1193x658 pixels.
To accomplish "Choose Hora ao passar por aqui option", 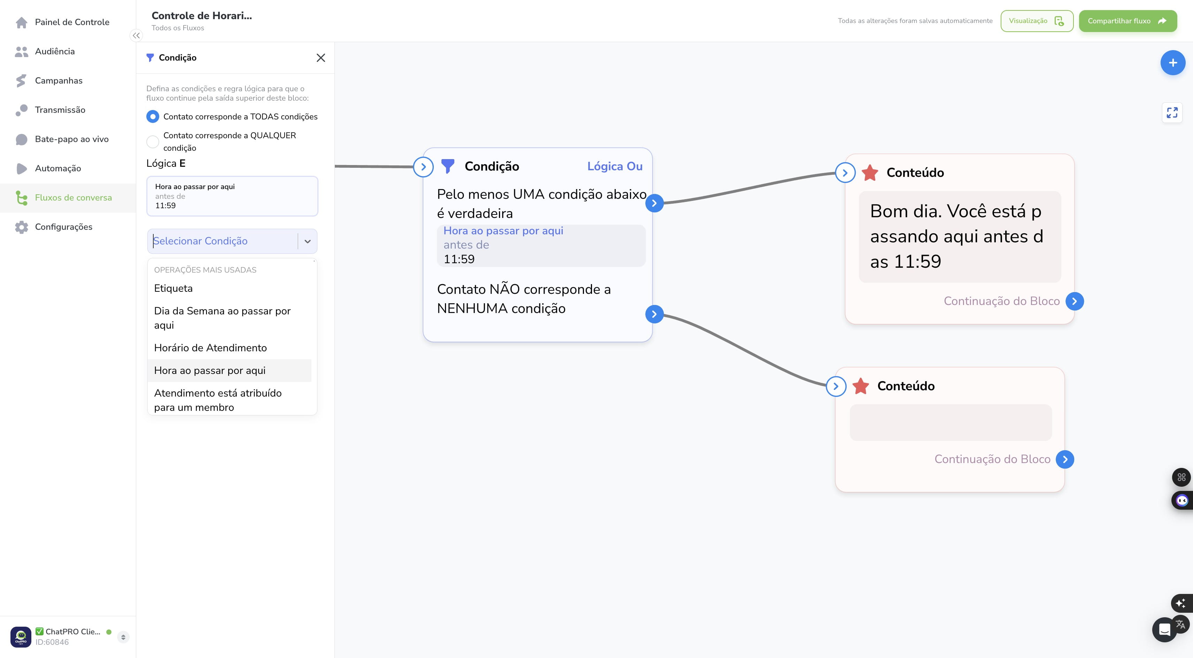I will tap(229, 371).
